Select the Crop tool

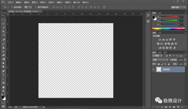3,31
